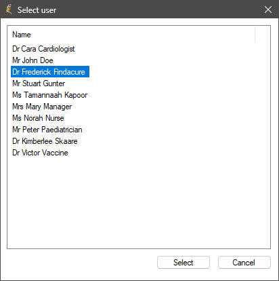The height and width of the screenshot is (281, 279).
Task: Select Mrs Mary Manager entry
Action: (42, 107)
